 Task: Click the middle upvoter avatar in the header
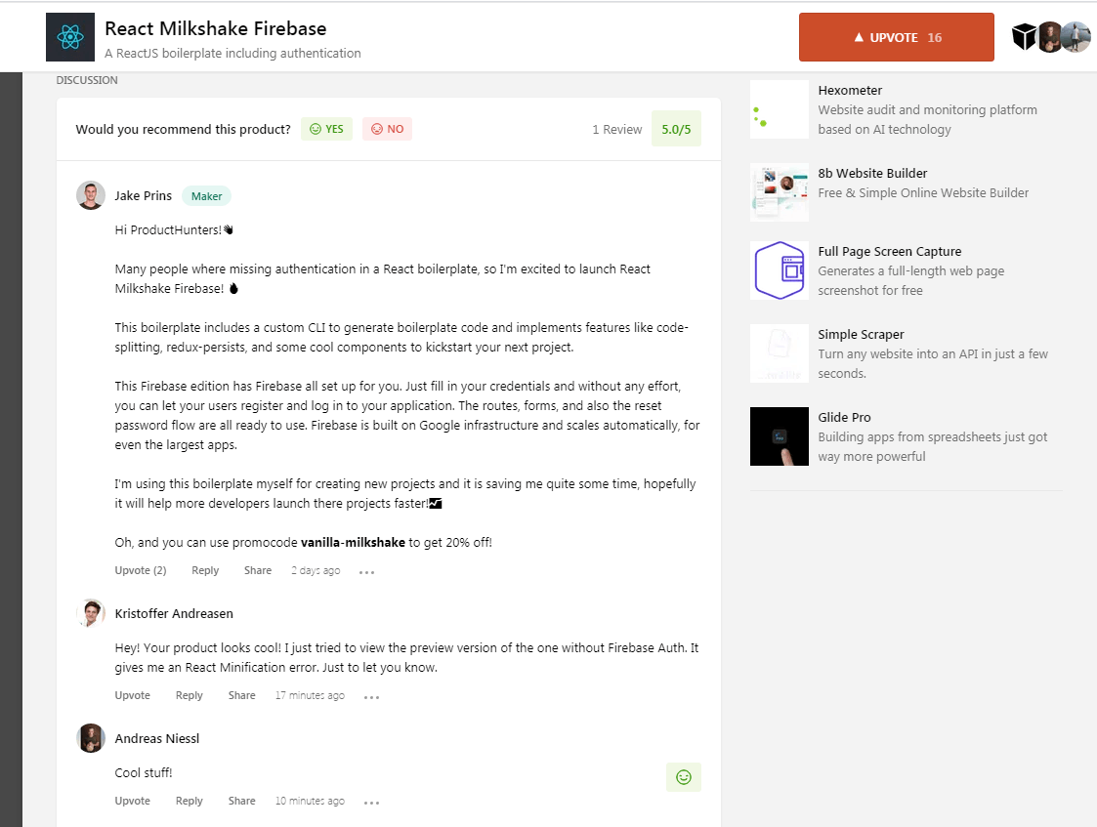tap(1049, 37)
